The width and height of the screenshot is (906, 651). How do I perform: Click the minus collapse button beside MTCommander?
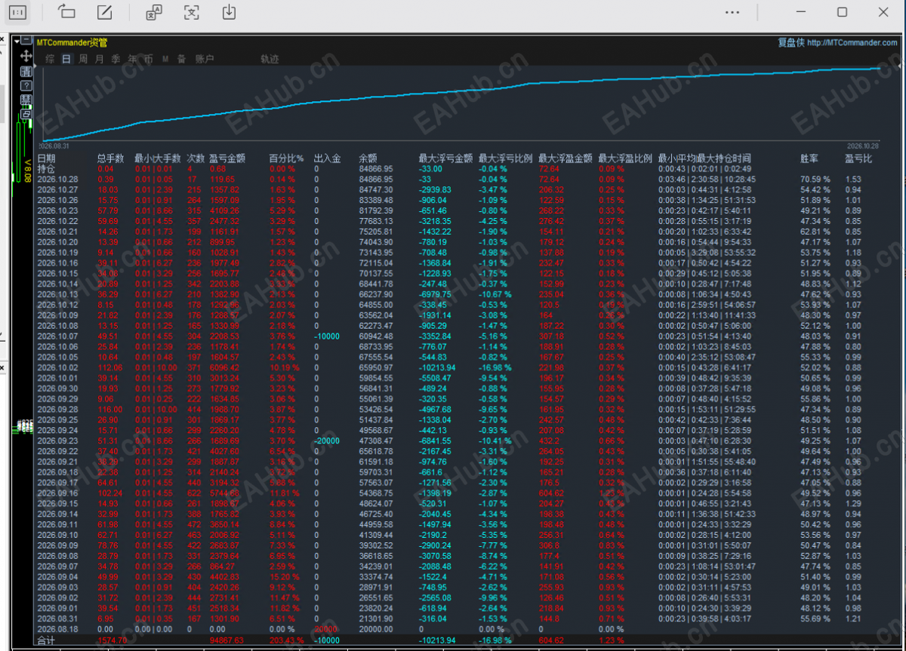[x=26, y=40]
